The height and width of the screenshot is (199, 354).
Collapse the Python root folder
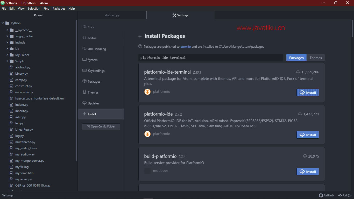coord(3,23)
